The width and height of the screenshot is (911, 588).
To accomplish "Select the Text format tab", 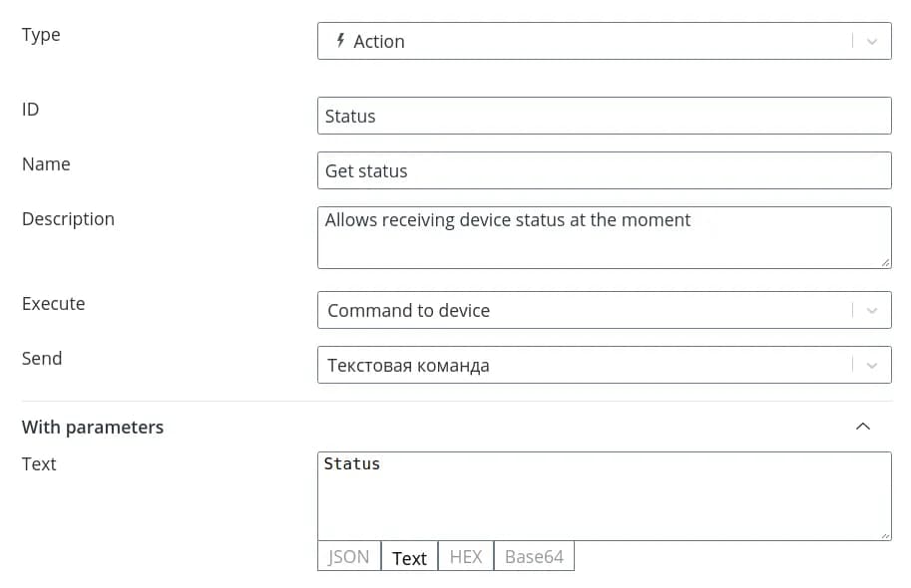I will pyautogui.click(x=409, y=558).
